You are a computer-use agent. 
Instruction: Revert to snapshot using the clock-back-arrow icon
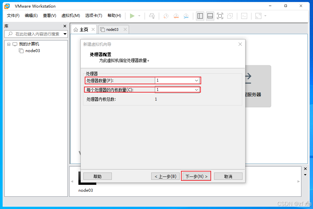[176, 16]
